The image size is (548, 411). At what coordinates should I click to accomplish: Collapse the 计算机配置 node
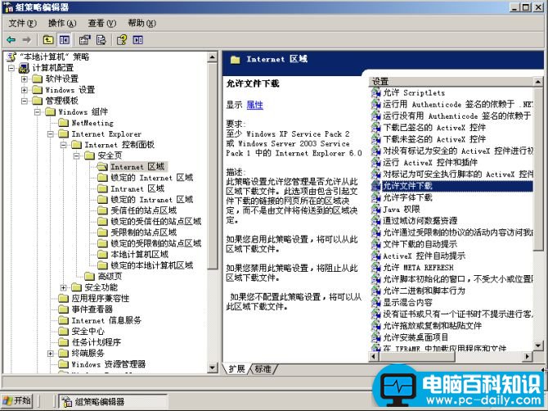tap(11, 68)
